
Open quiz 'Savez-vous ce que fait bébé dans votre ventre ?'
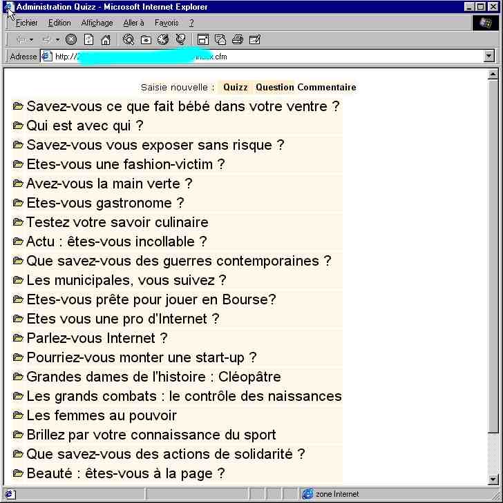coord(183,106)
